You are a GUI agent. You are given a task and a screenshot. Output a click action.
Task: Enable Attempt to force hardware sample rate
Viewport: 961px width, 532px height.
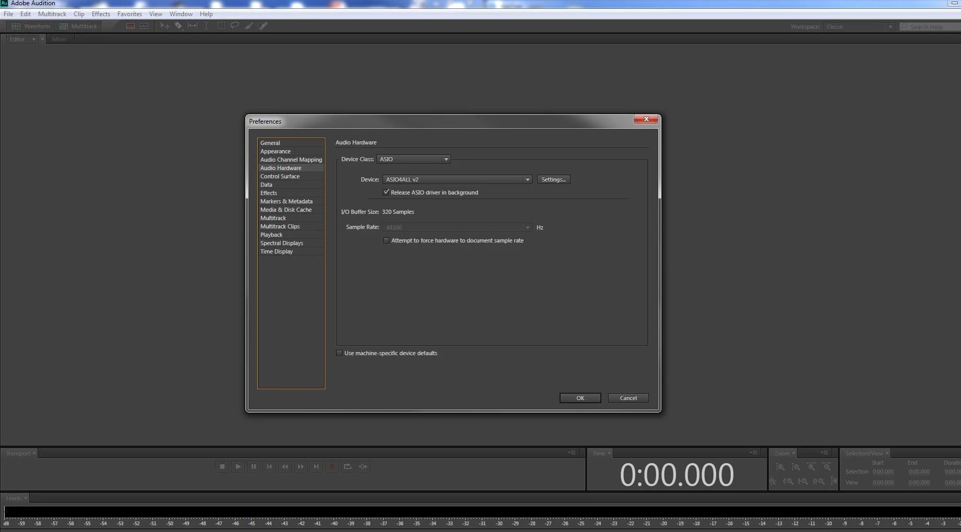(386, 240)
